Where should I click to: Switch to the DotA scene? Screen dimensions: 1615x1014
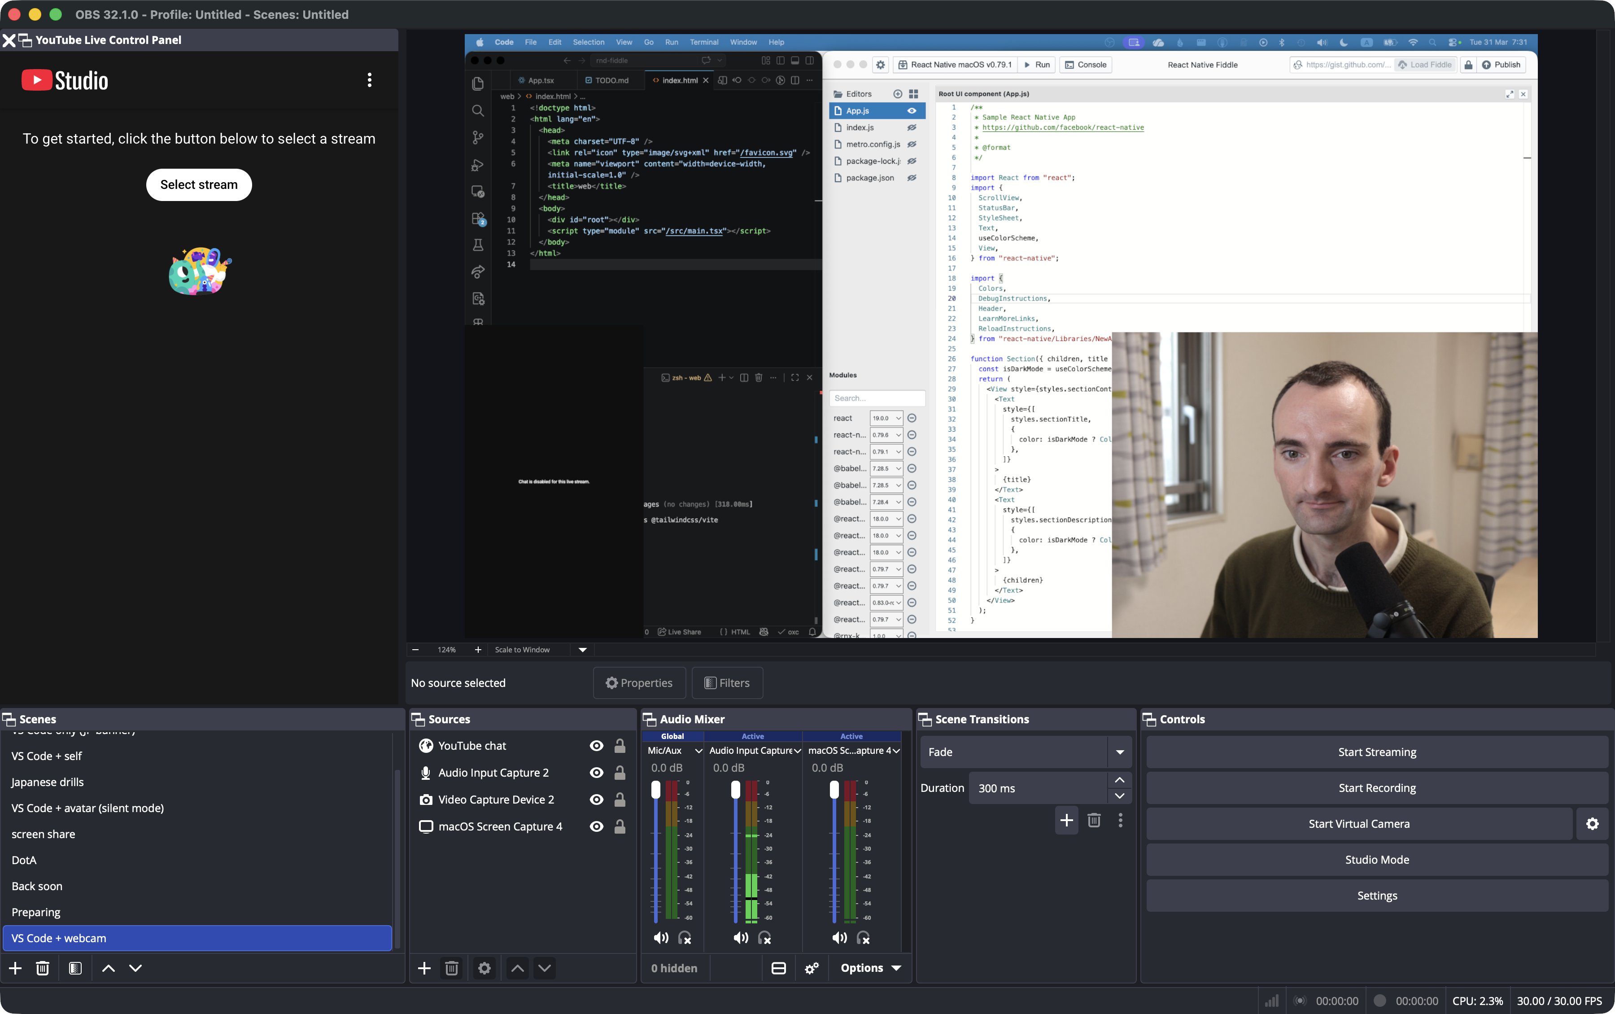pos(197,860)
